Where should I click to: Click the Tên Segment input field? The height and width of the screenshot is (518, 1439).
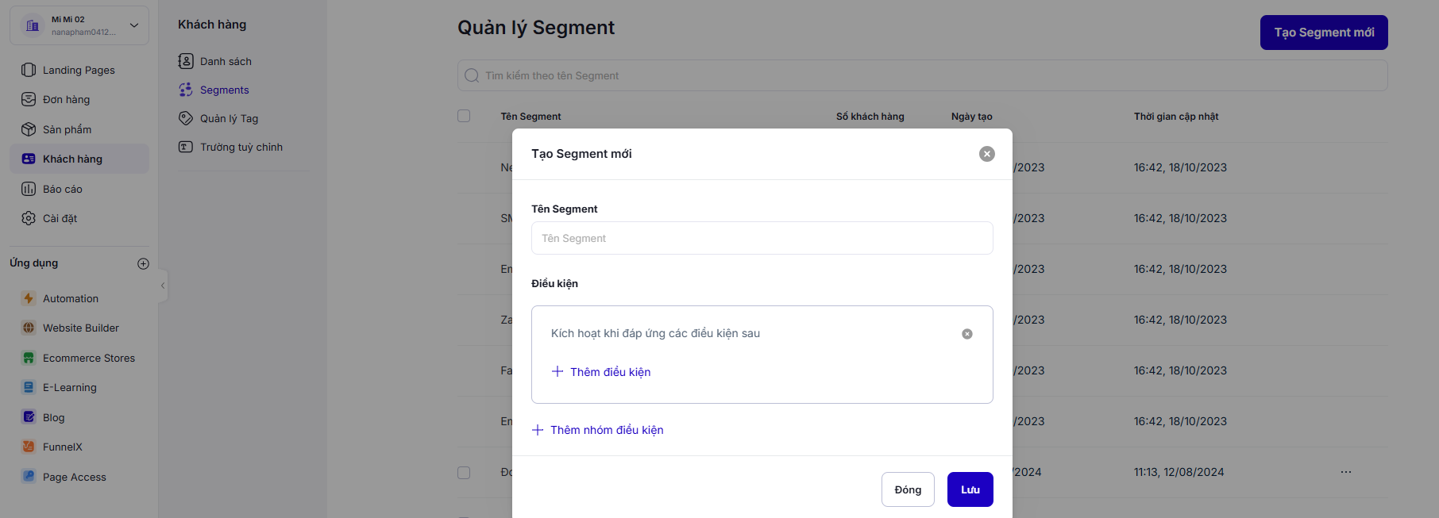click(762, 238)
